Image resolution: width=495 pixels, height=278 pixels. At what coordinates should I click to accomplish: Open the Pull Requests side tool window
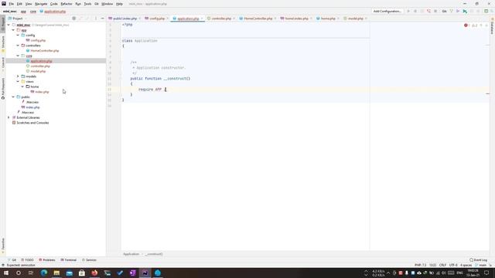pyautogui.click(x=3, y=89)
